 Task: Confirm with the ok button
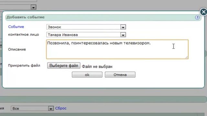pos(87,75)
